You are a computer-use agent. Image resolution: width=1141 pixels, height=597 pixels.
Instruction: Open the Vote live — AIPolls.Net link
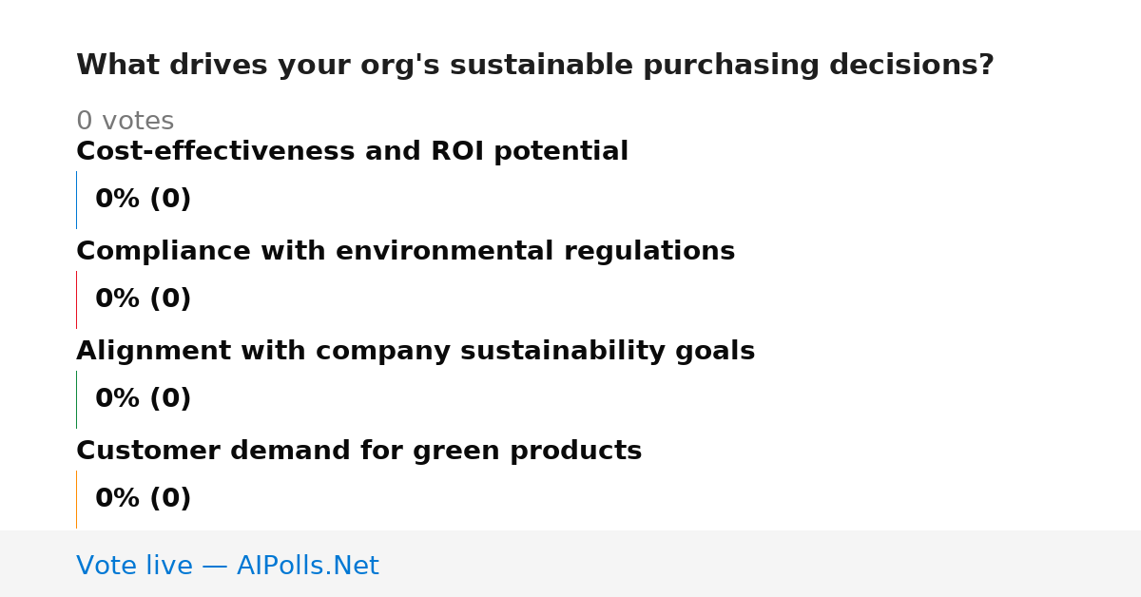pos(227,566)
